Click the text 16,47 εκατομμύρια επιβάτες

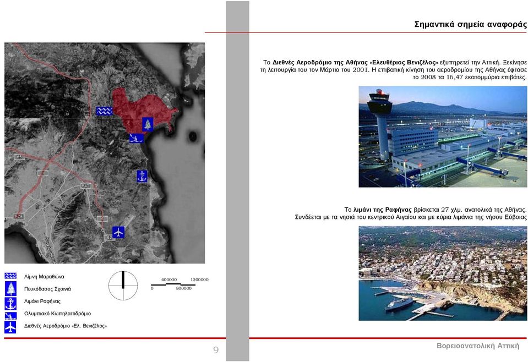486,78
